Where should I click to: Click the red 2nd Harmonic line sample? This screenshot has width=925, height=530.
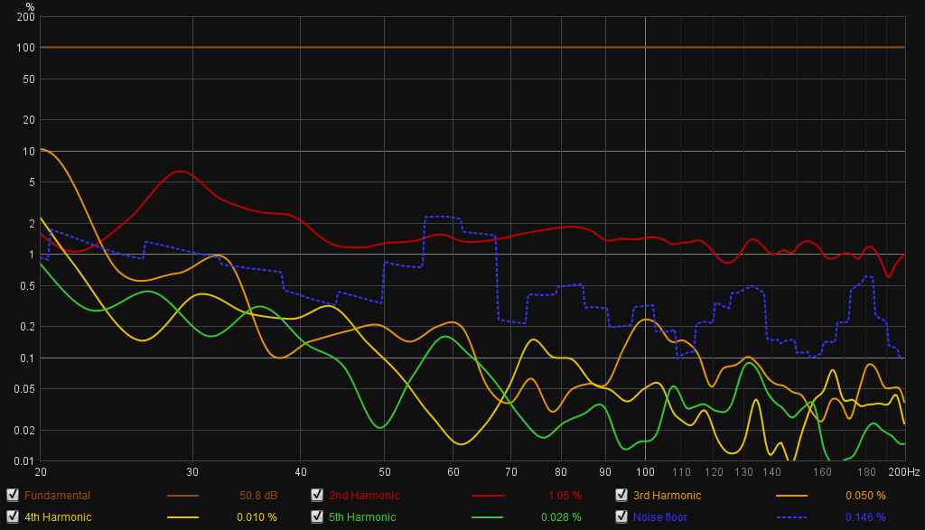[x=487, y=496]
